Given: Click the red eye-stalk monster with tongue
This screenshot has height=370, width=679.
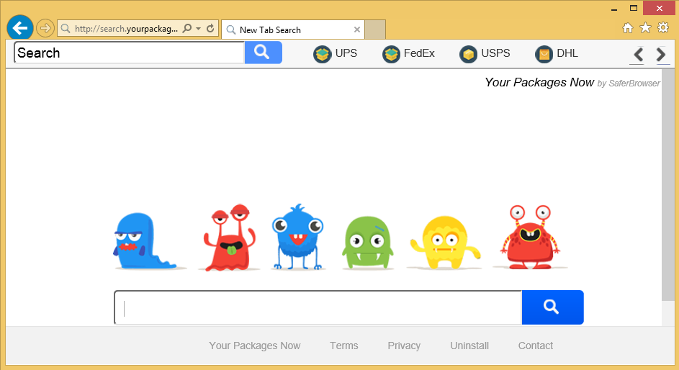Looking at the screenshot, I should coord(230,238).
